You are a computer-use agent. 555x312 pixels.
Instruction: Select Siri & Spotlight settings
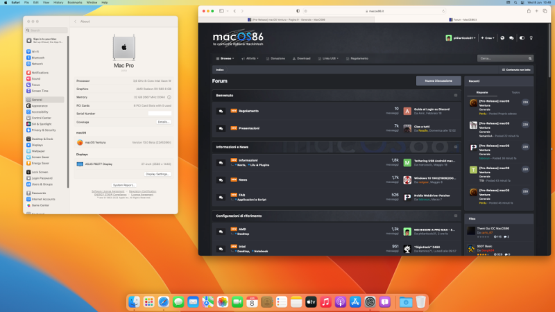click(x=41, y=124)
